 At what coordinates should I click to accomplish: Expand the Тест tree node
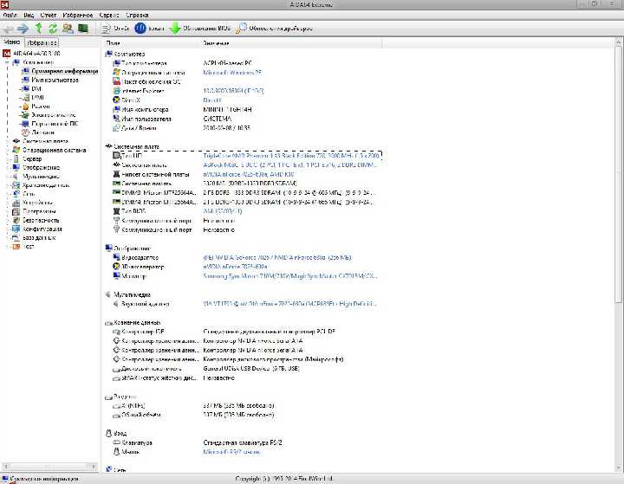pyautogui.click(x=7, y=247)
